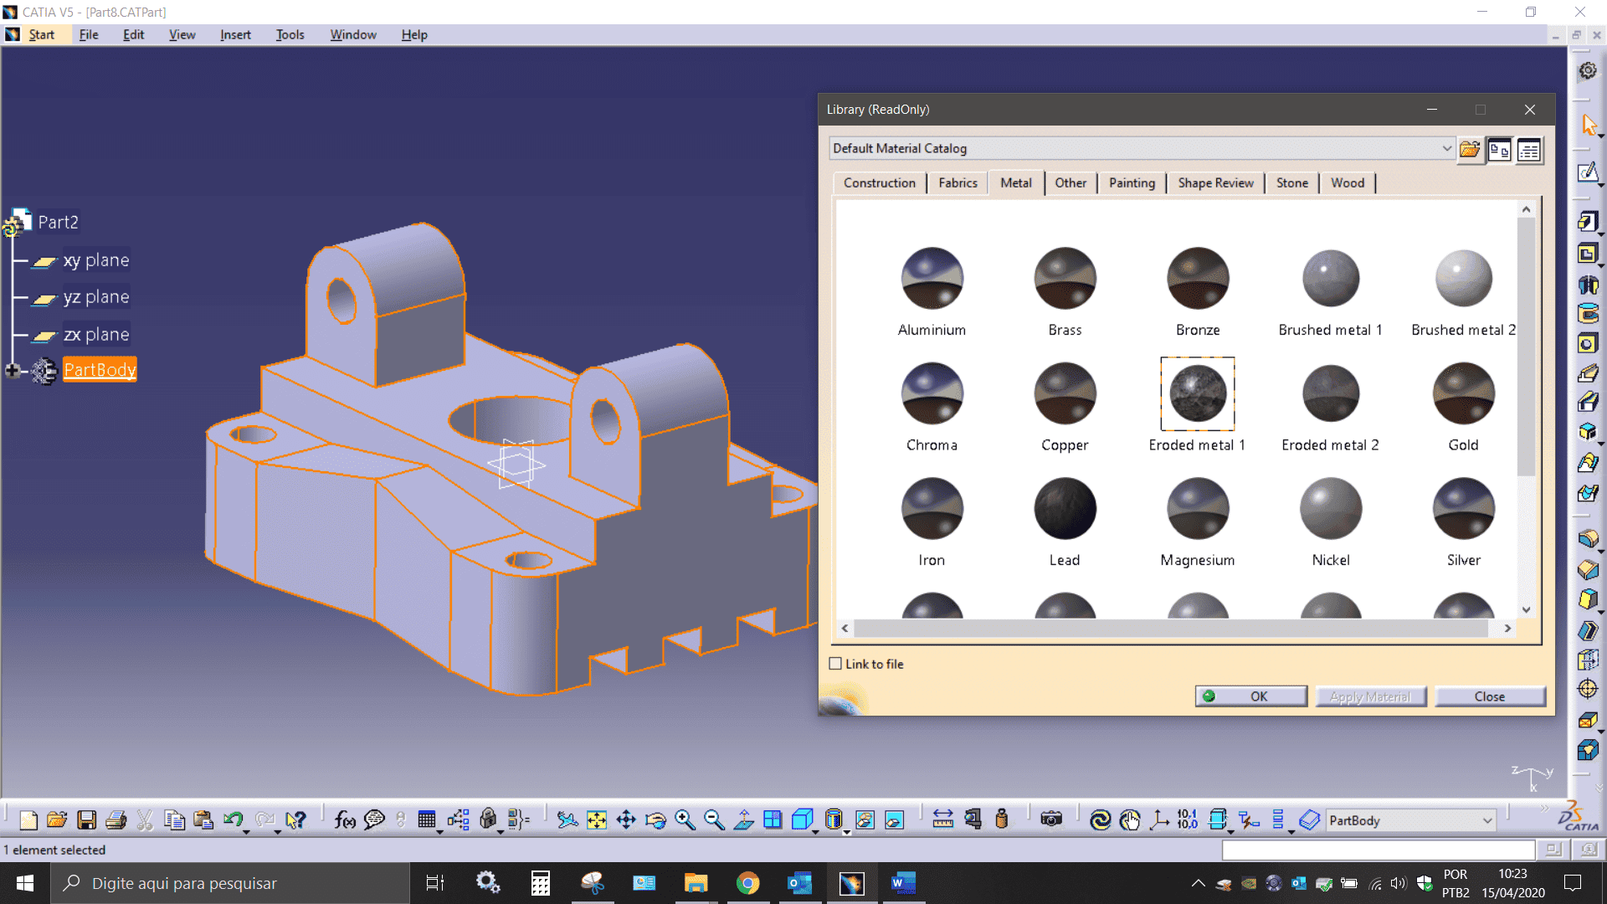The image size is (1607, 904).
Task: Click the open catalog folder icon
Action: click(1470, 150)
